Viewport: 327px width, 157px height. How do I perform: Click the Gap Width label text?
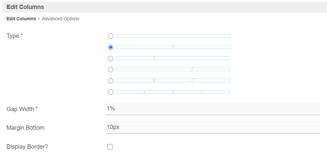[20, 109]
